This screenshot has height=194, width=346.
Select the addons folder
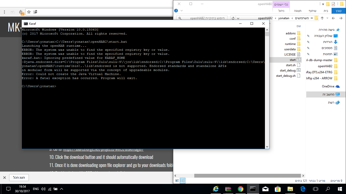tap(293, 33)
